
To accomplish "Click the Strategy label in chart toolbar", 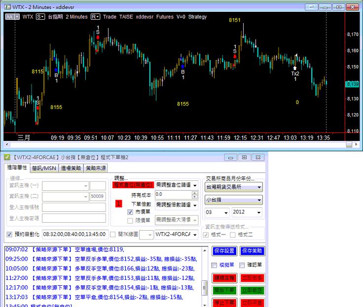I will tap(197, 17).
